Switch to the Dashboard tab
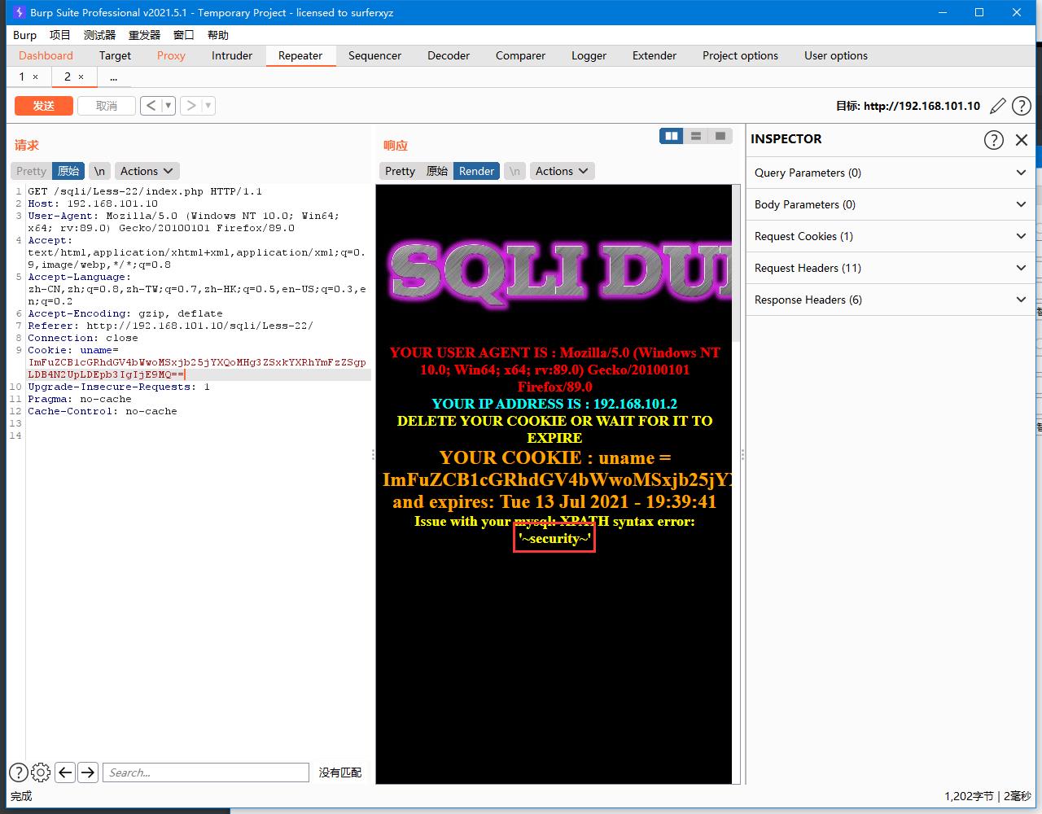Image resolution: width=1042 pixels, height=814 pixels. click(x=46, y=55)
